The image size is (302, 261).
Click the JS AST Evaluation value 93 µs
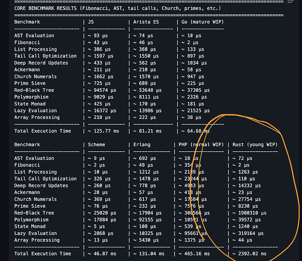(98, 35)
